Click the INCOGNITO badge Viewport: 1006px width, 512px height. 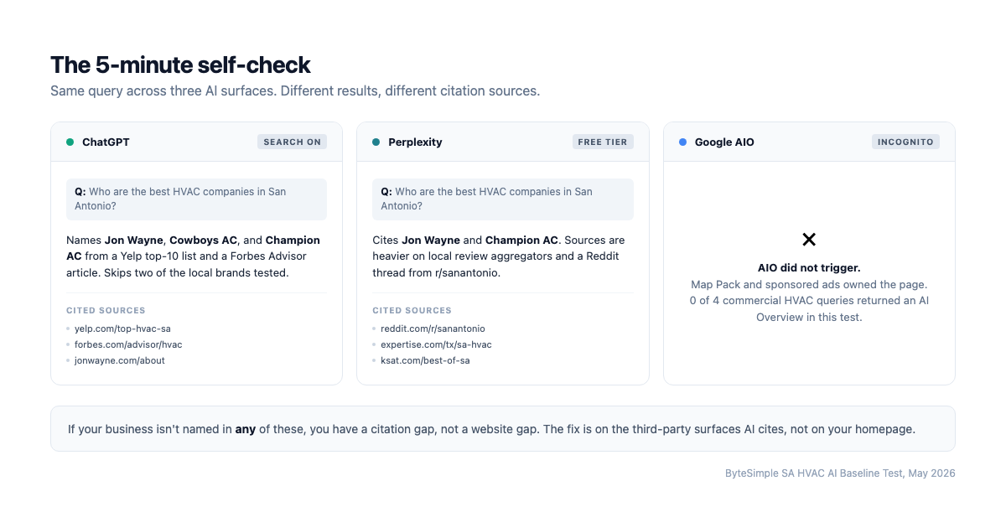click(x=905, y=142)
